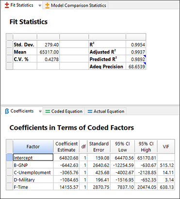Click the orange Model Comparison Statistics icon
The height and width of the screenshot is (199, 180).
click(x=47, y=5)
